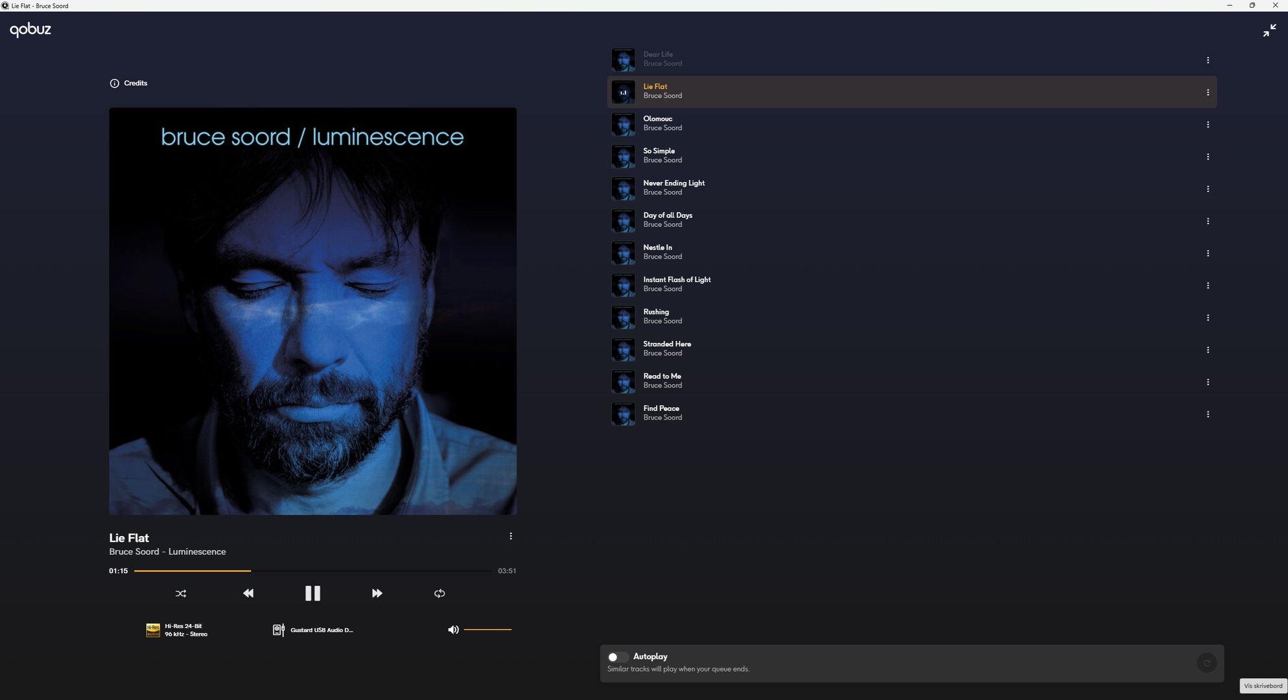
Task: Click the Luminescence album cover artwork
Action: [312, 311]
